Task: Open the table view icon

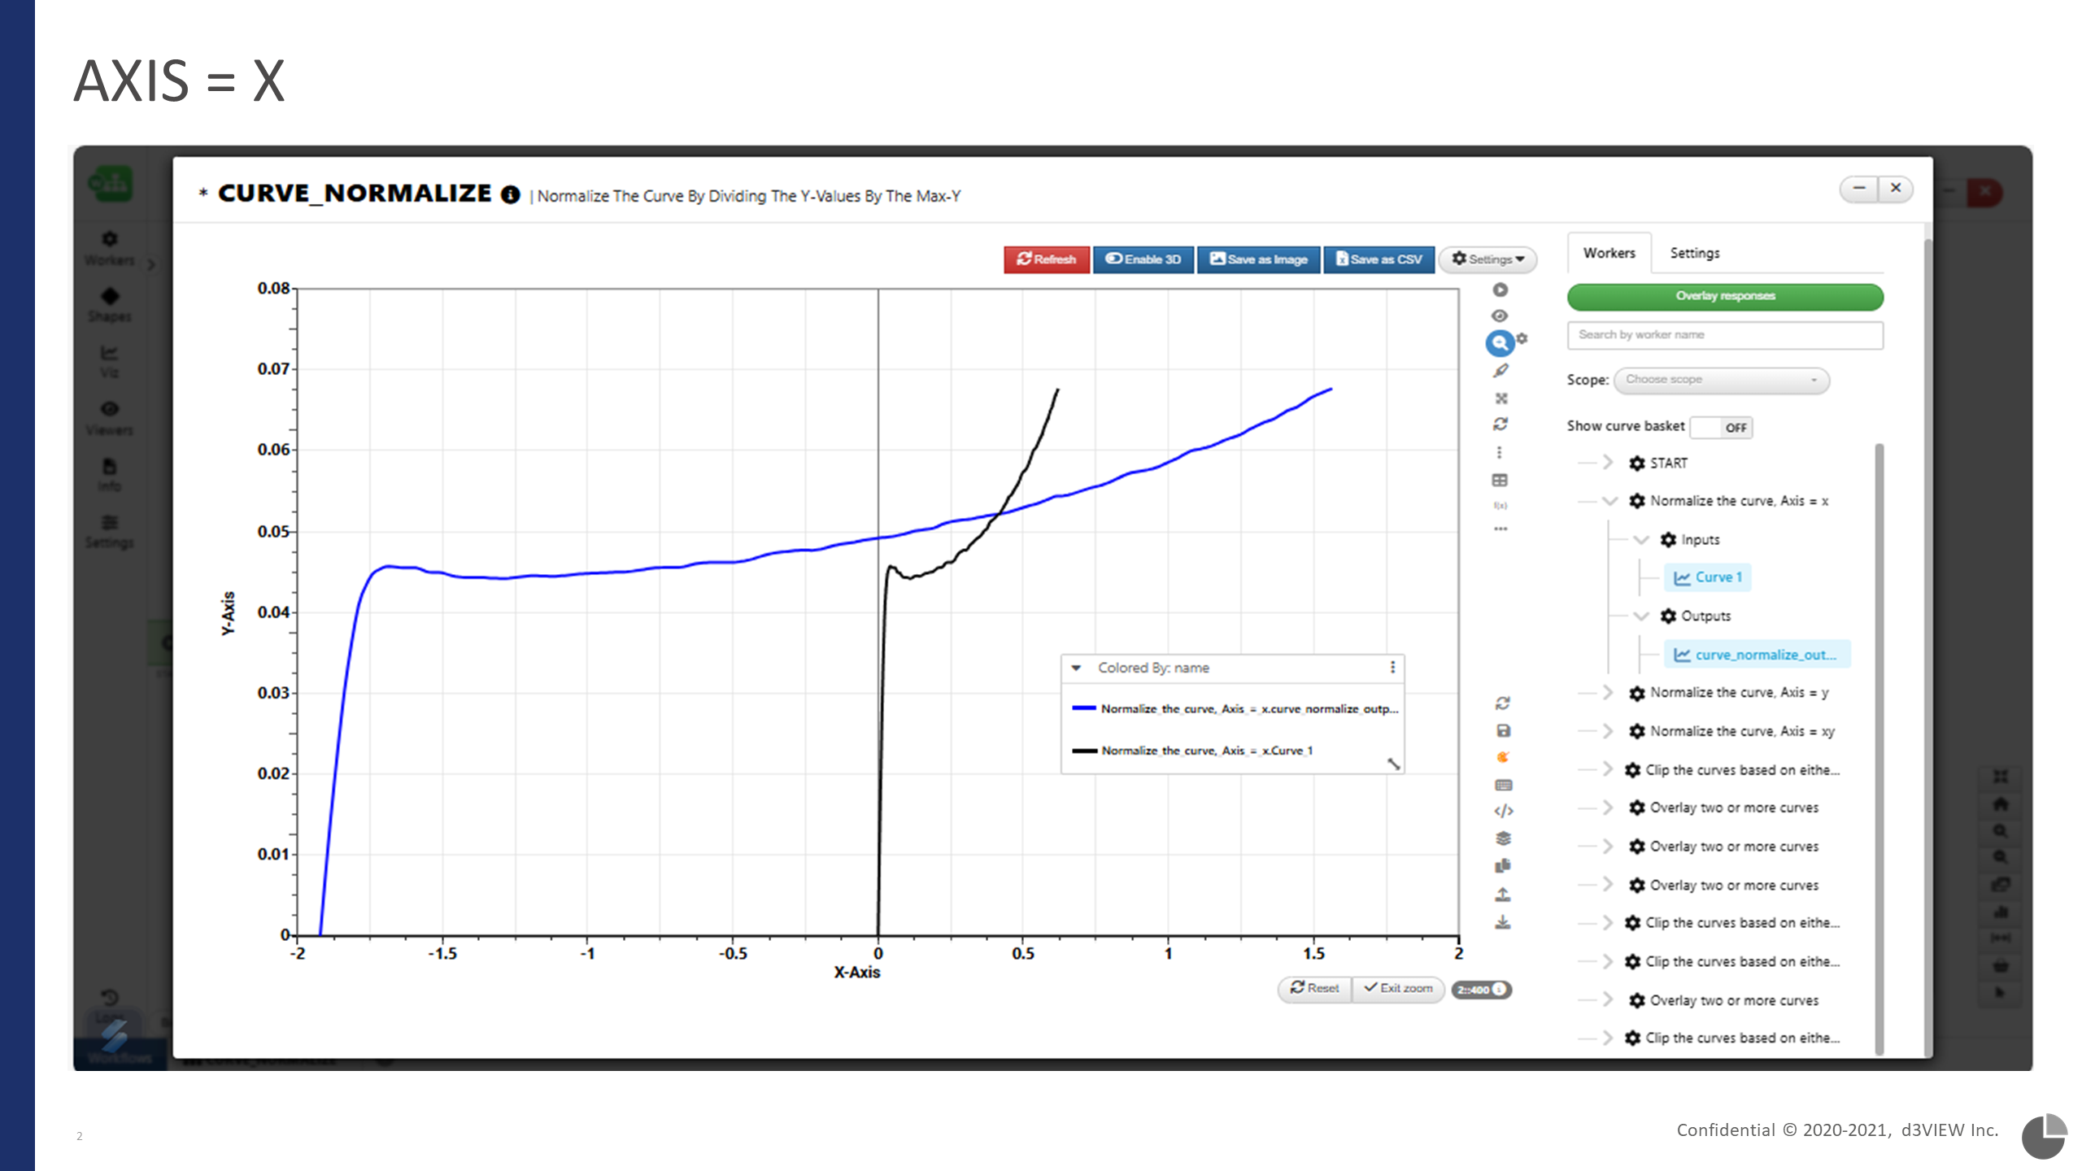Action: pyautogui.click(x=1501, y=481)
